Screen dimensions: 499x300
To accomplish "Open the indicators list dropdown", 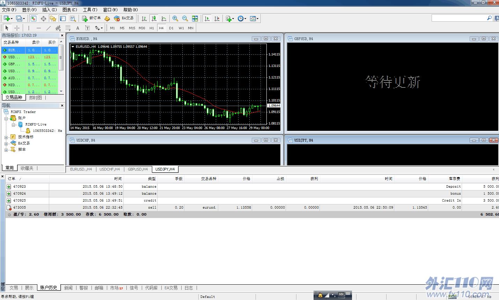I will pos(230,18).
